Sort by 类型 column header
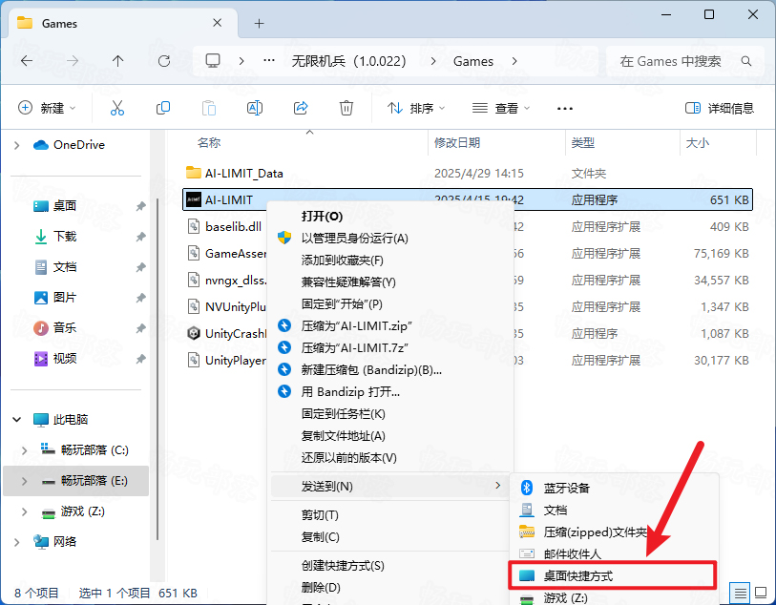The height and width of the screenshot is (605, 776). (583, 143)
